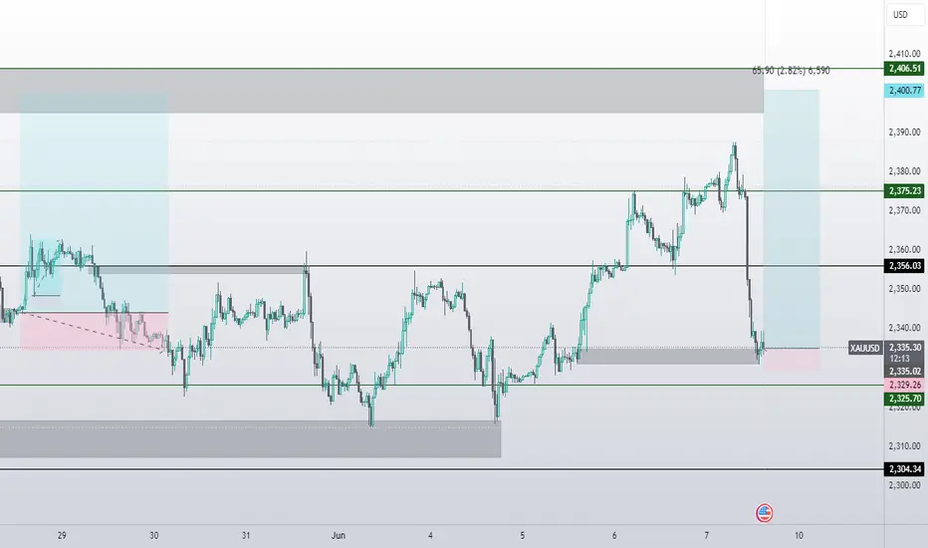Select the 2,406.51 green price label

[904, 69]
